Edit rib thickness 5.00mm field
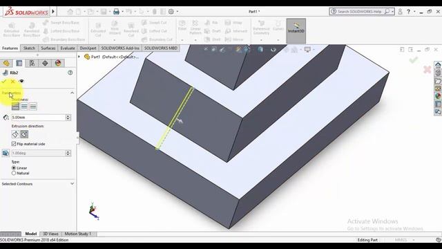 39,118
